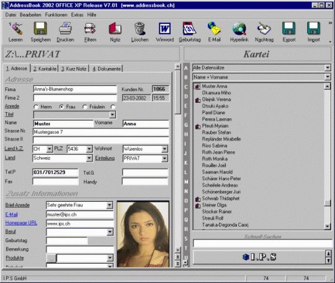Click the Firma field Anna's-Blumenshop
Image resolution: width=335 pixels, height=283 pixels.
click(75, 89)
